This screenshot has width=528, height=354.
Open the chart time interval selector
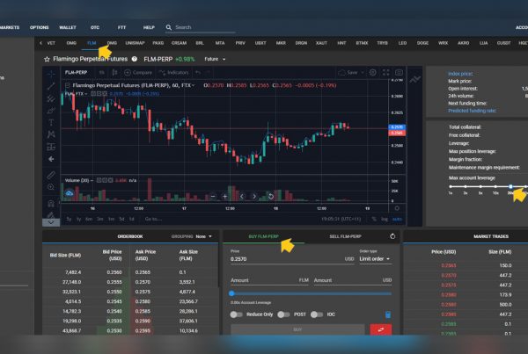(102, 72)
